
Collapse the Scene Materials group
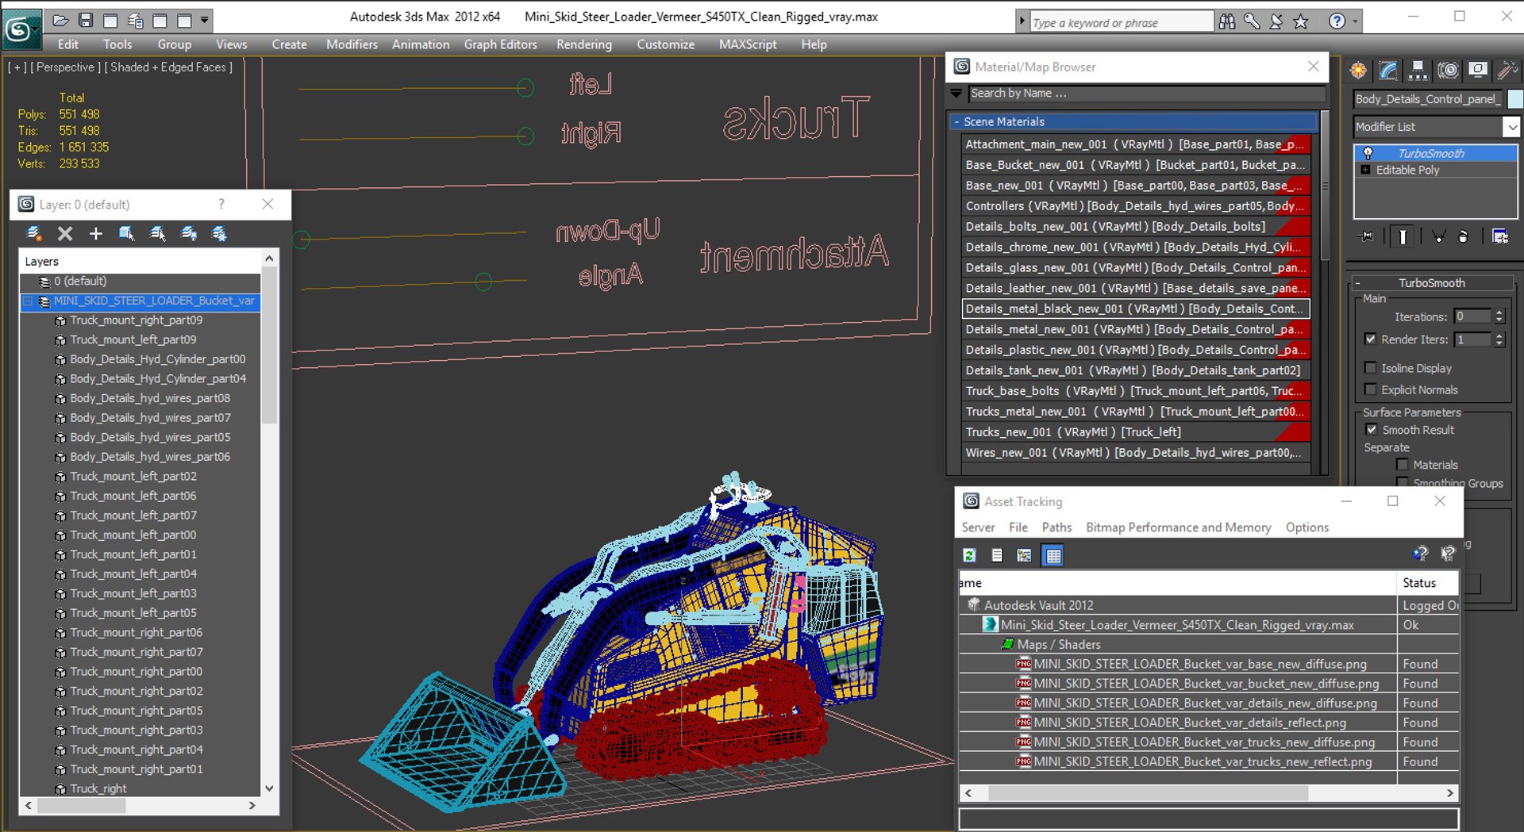coord(956,121)
